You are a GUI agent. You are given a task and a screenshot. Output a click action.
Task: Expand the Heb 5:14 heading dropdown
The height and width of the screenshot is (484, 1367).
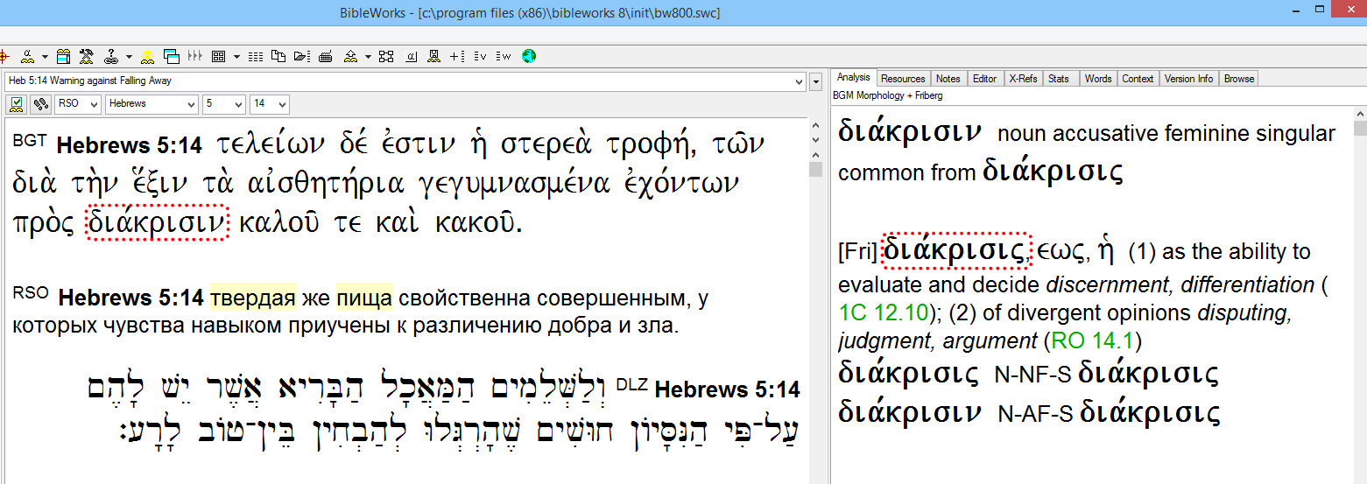coord(799,81)
